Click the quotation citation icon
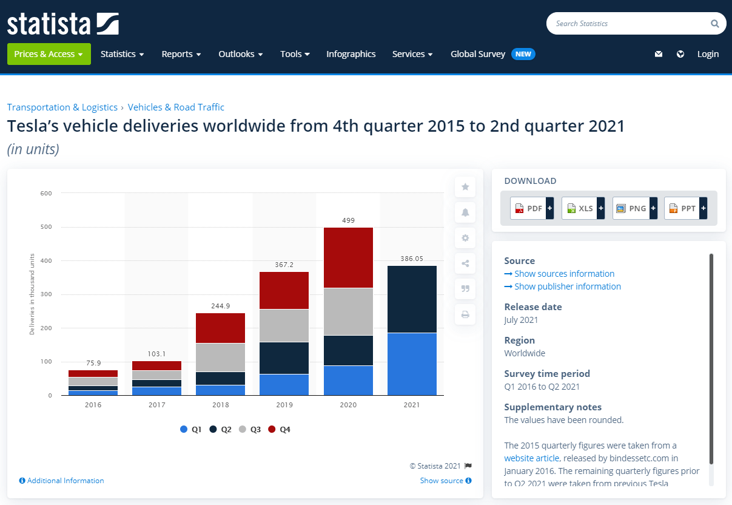This screenshot has width=732, height=505. (x=465, y=289)
